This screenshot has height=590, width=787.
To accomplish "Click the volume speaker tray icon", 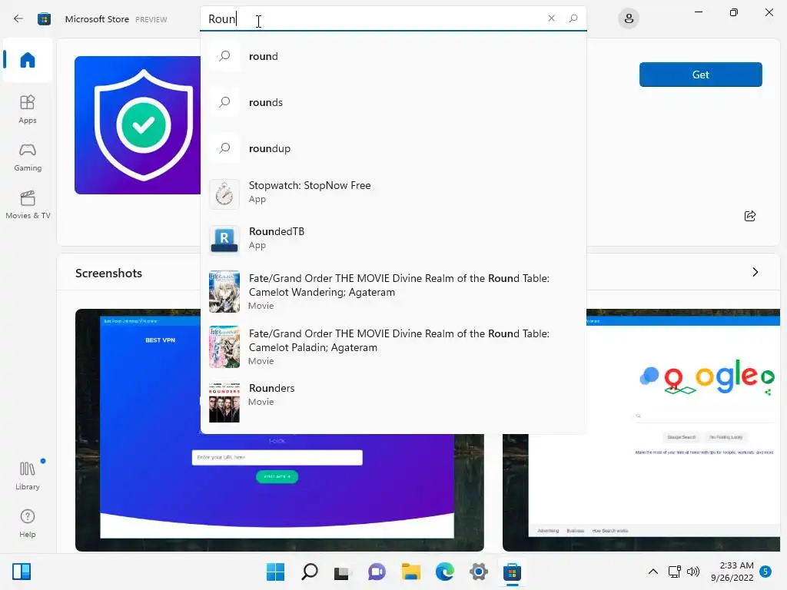I will pyautogui.click(x=693, y=572).
